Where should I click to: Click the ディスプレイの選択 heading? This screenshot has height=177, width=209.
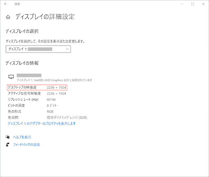(x=22, y=31)
